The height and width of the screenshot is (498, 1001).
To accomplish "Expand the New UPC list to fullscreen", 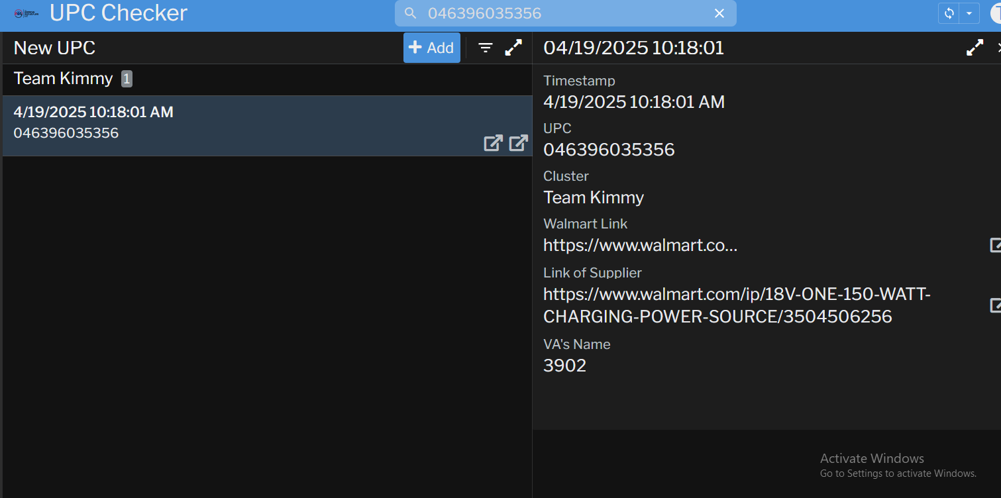I will [x=513, y=48].
